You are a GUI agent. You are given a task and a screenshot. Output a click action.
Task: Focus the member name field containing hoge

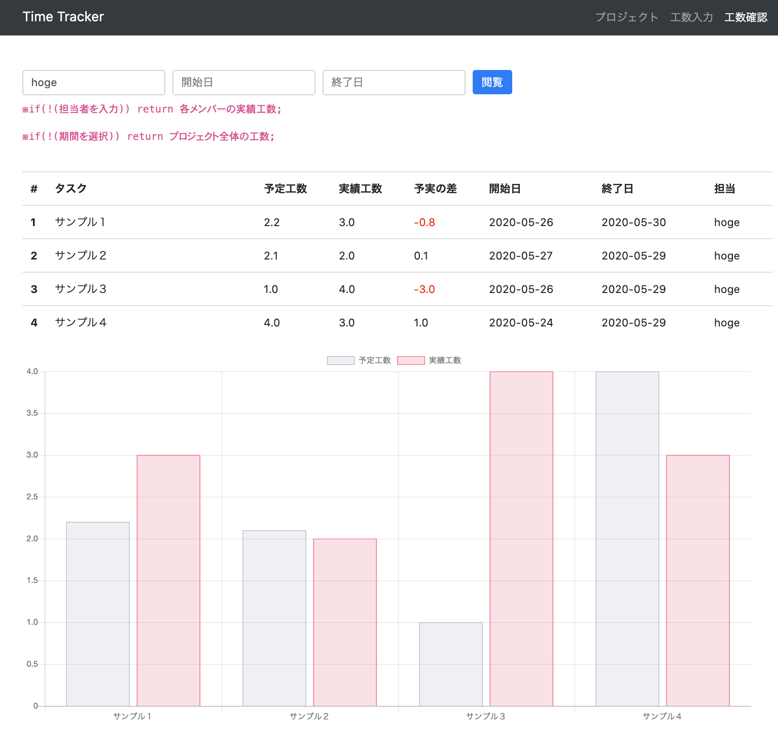point(94,83)
